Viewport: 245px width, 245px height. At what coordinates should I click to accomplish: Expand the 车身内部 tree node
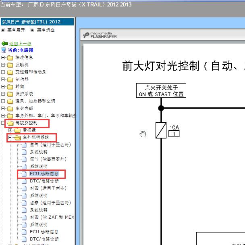pos(3,108)
